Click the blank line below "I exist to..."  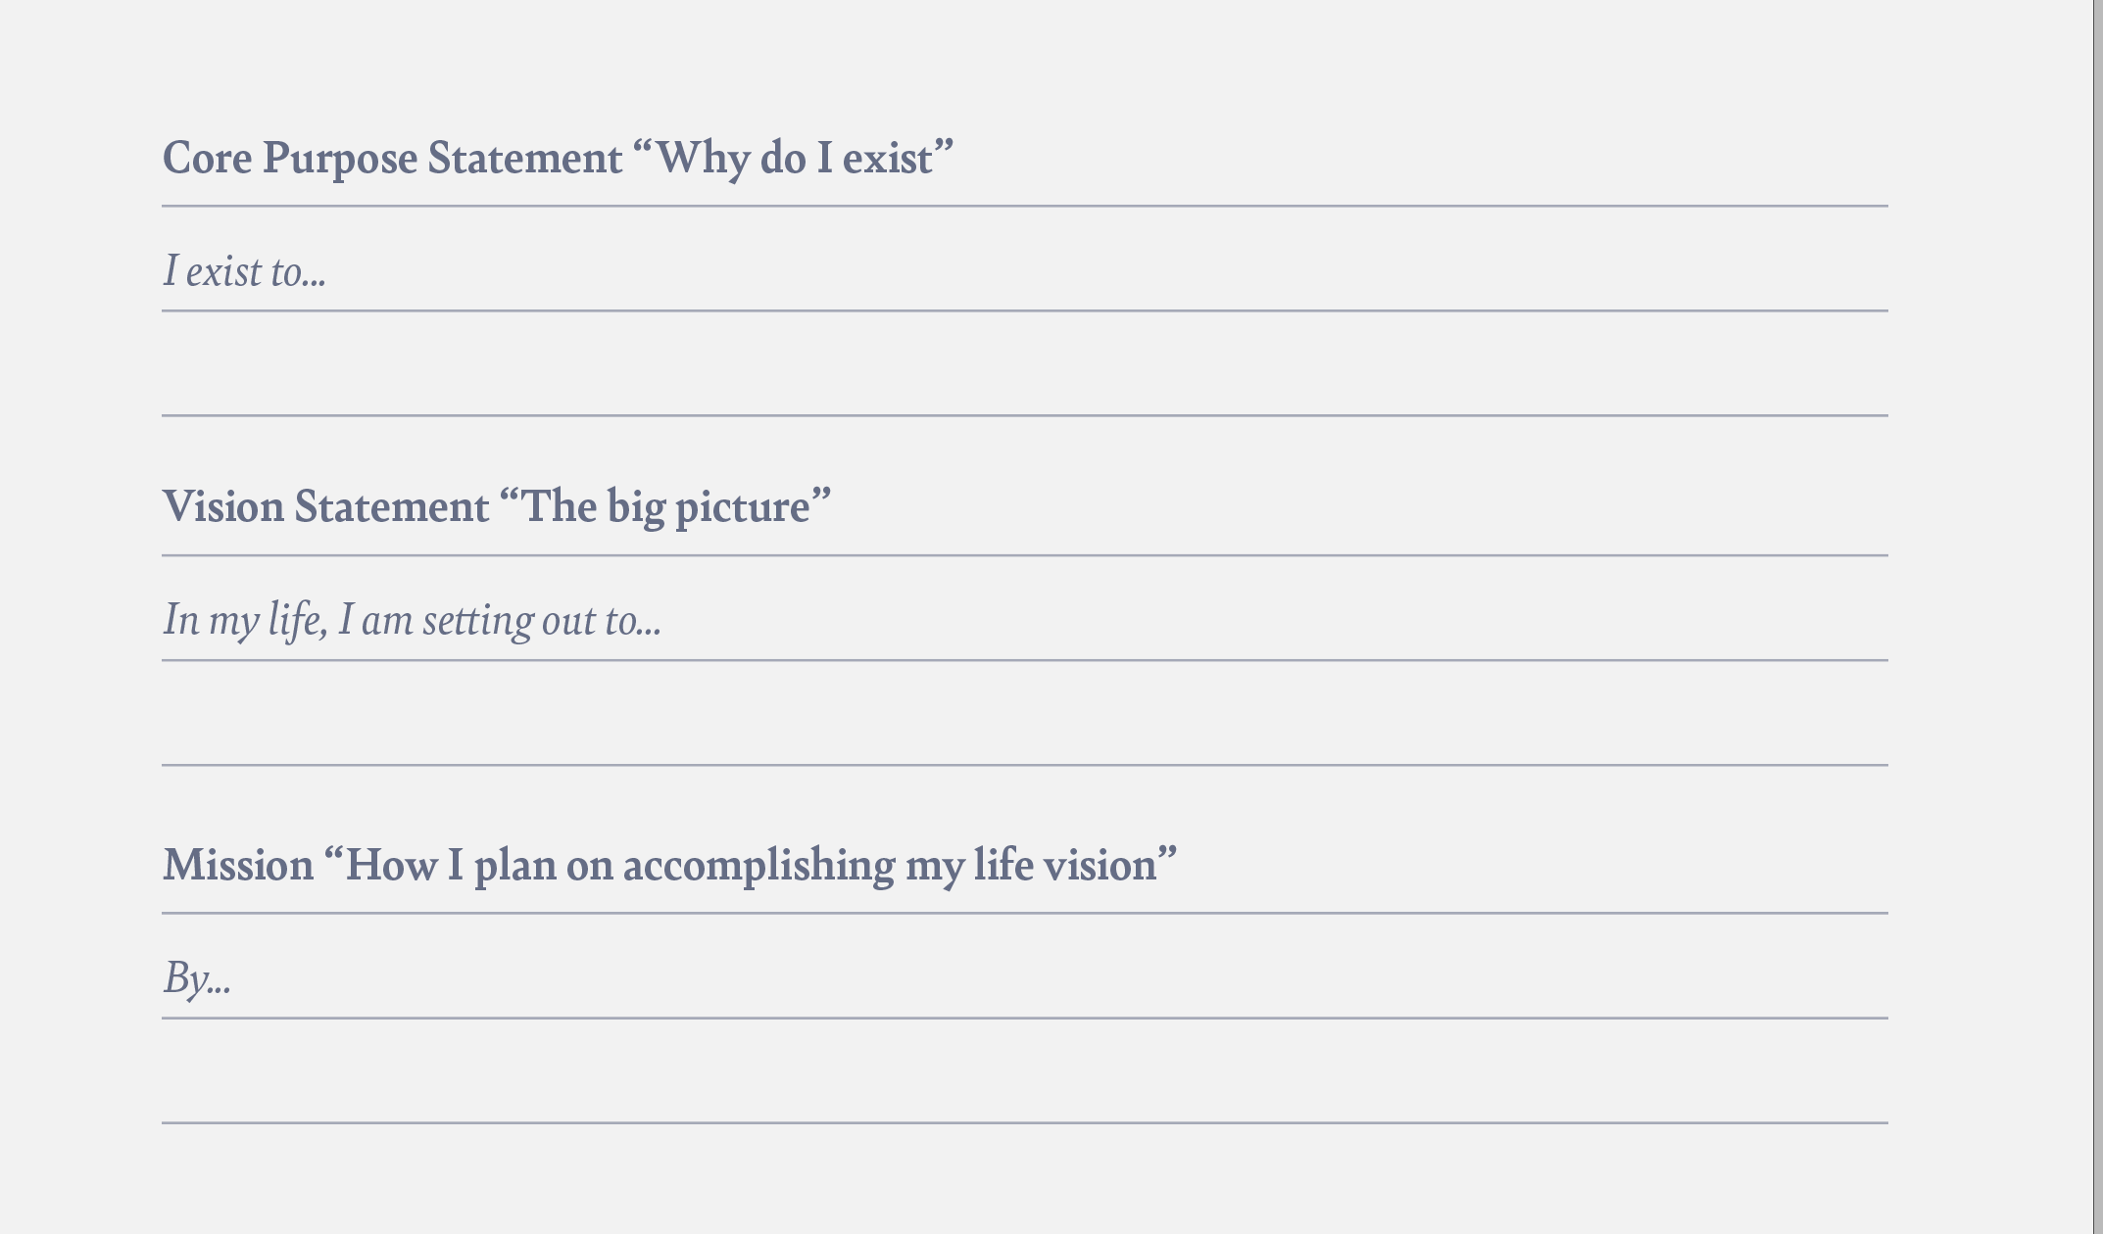(x=1024, y=364)
